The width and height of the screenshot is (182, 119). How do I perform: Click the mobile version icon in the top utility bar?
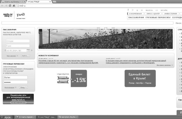coord(128,10)
